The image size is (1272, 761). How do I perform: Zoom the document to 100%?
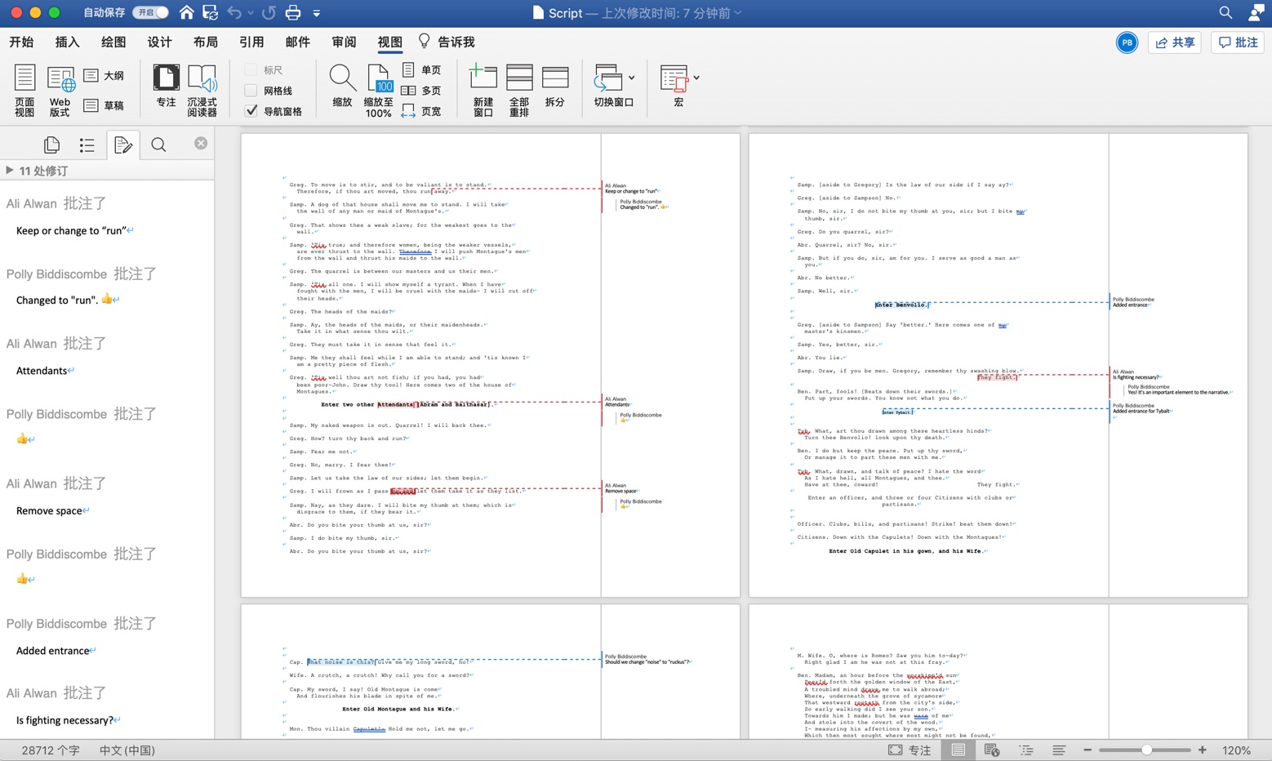click(378, 90)
